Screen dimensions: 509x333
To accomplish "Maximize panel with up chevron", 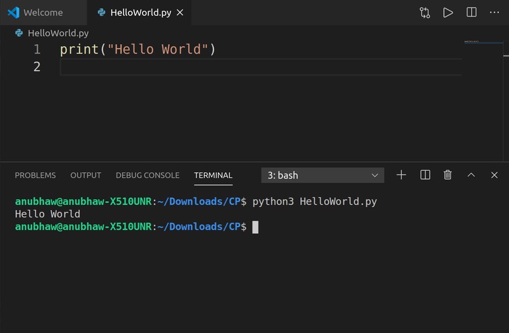I will pos(471,175).
